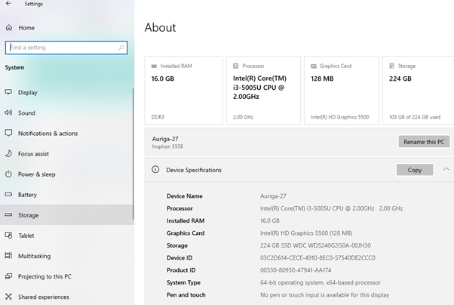Click the Processor summary card
454x305 pixels.
coord(263,91)
